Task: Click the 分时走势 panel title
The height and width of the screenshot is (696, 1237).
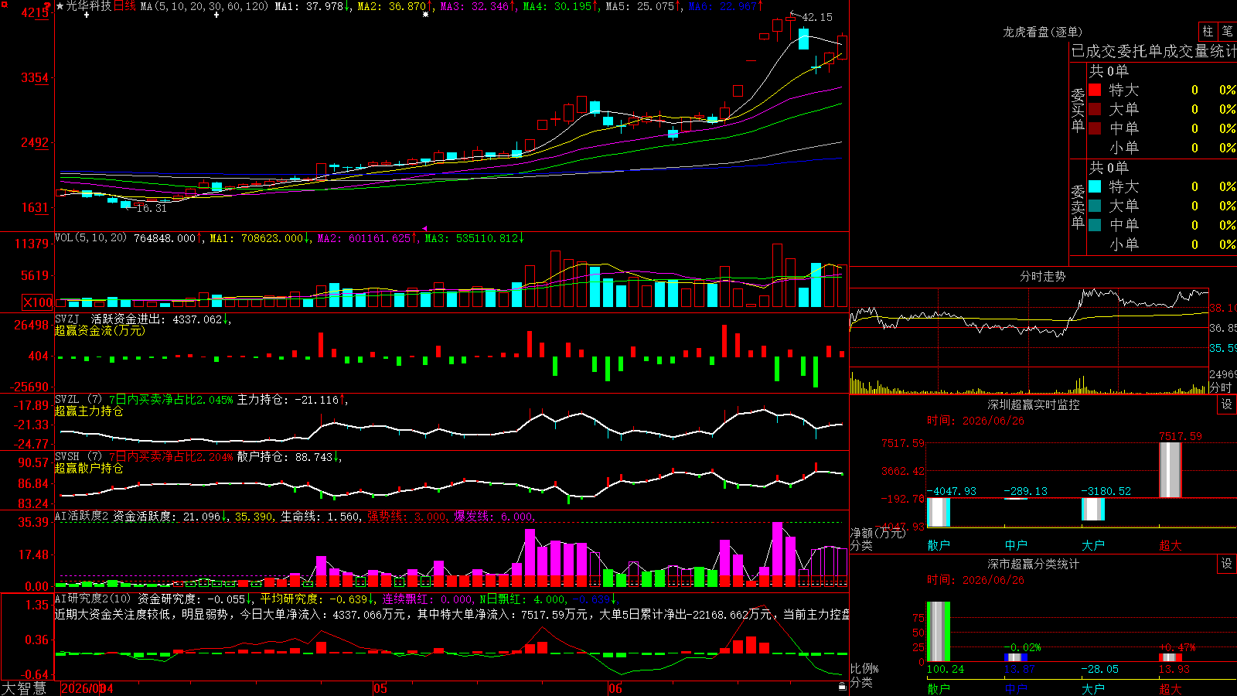Action: pyautogui.click(x=1042, y=276)
